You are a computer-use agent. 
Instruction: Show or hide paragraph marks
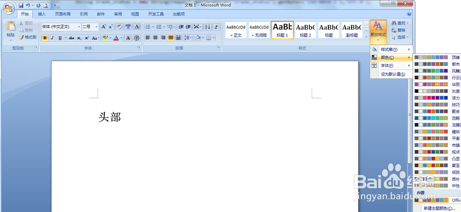pyautogui.click(x=216, y=27)
